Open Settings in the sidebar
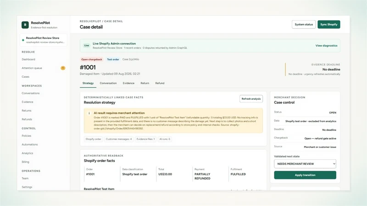The image size is (367, 206). [x=27, y=187]
